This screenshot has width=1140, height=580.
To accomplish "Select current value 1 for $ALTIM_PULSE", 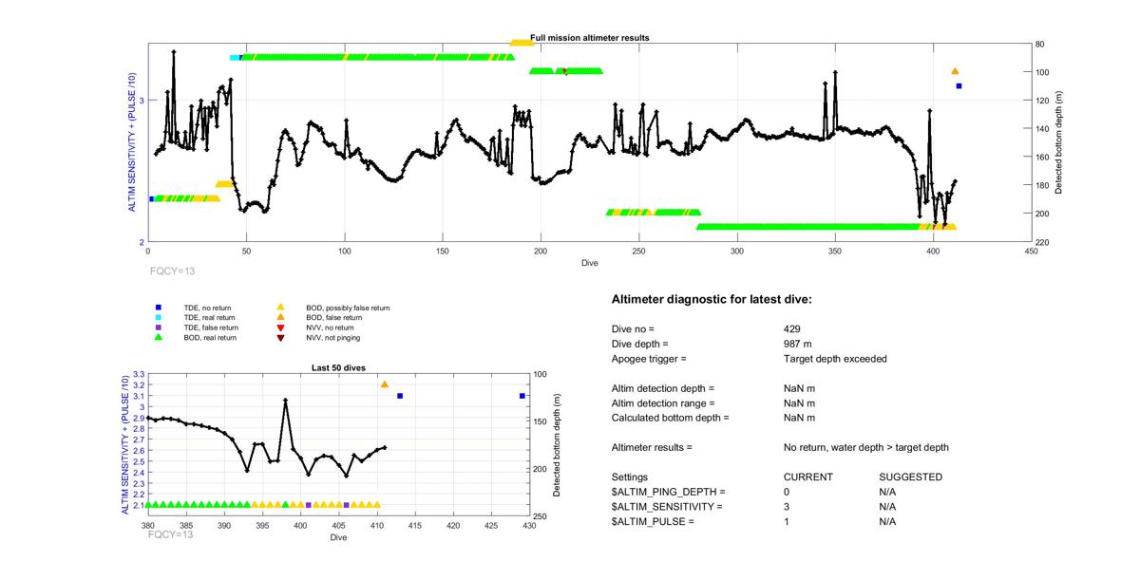I will [x=787, y=521].
